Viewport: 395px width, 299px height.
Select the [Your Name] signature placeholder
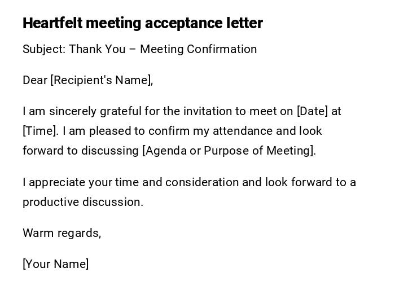56,264
